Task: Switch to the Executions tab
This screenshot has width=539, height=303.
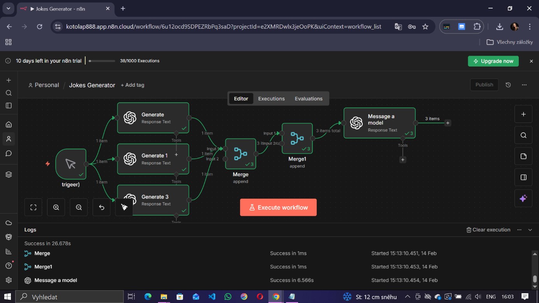Action: pyautogui.click(x=271, y=99)
